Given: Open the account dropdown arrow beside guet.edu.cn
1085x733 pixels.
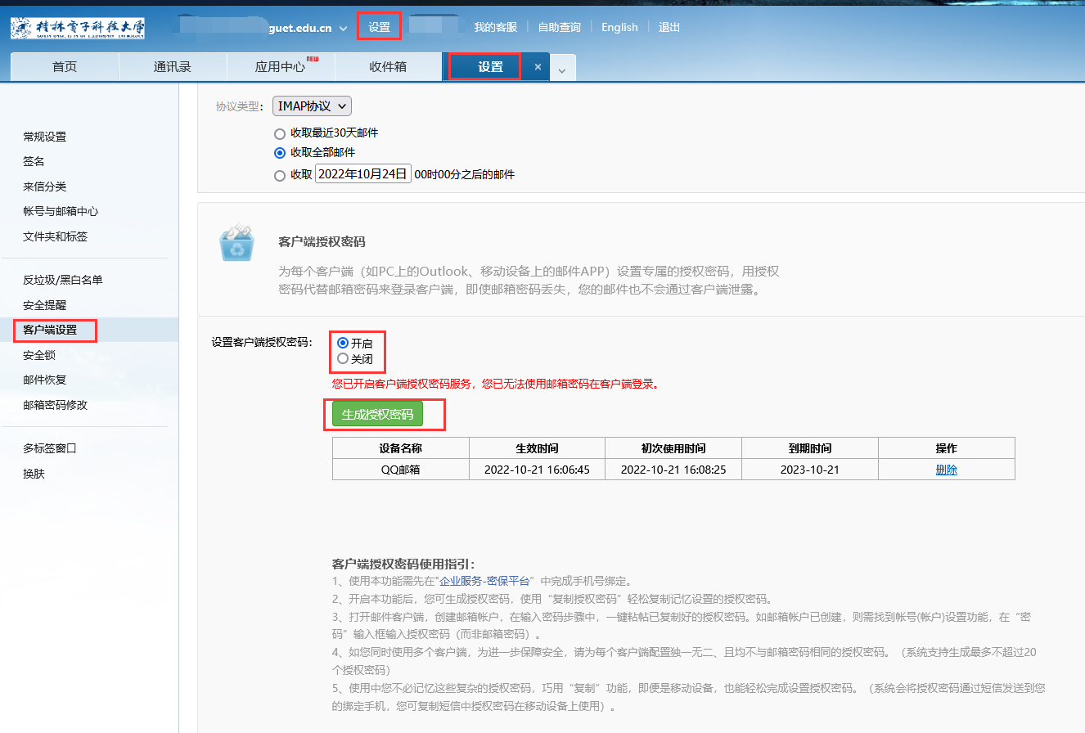Looking at the screenshot, I should (343, 29).
